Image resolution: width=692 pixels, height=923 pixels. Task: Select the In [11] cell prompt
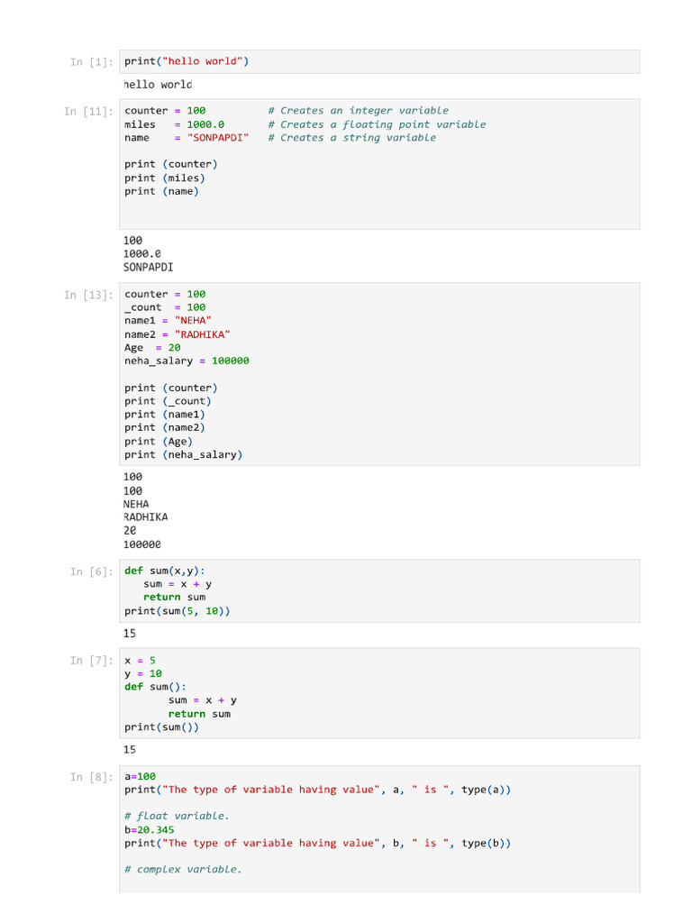click(x=88, y=112)
